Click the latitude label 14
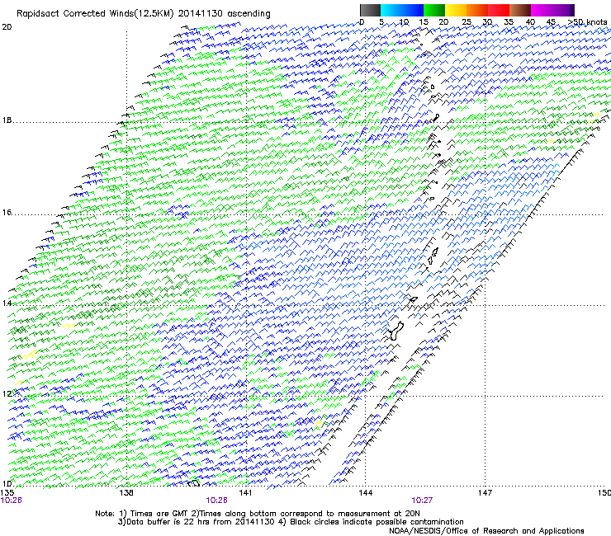This screenshot has height=536, width=611. tap(7, 303)
